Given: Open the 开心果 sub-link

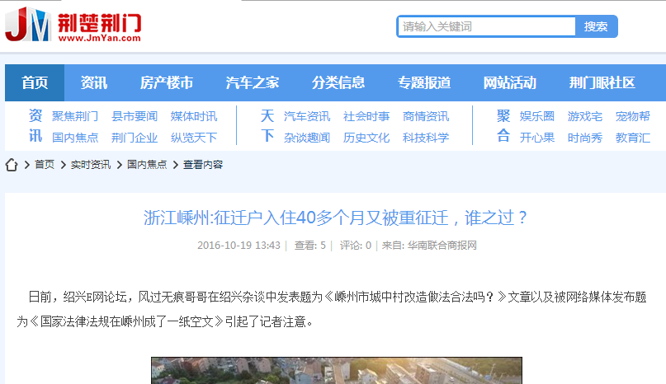Looking at the screenshot, I should tap(537, 138).
